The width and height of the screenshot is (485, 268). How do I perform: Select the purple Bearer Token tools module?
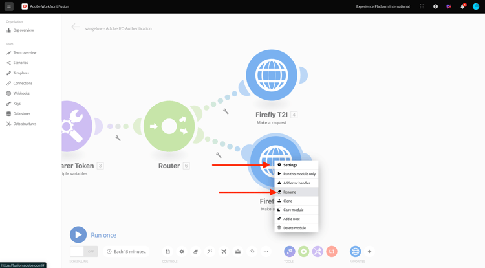pyautogui.click(x=77, y=126)
